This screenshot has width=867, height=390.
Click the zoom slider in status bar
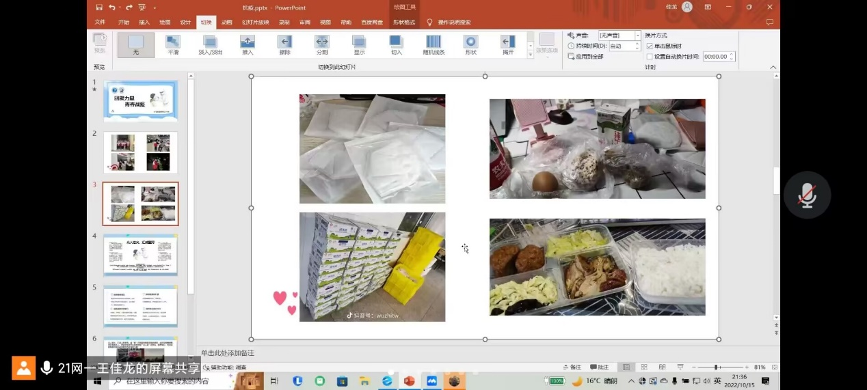click(716, 367)
